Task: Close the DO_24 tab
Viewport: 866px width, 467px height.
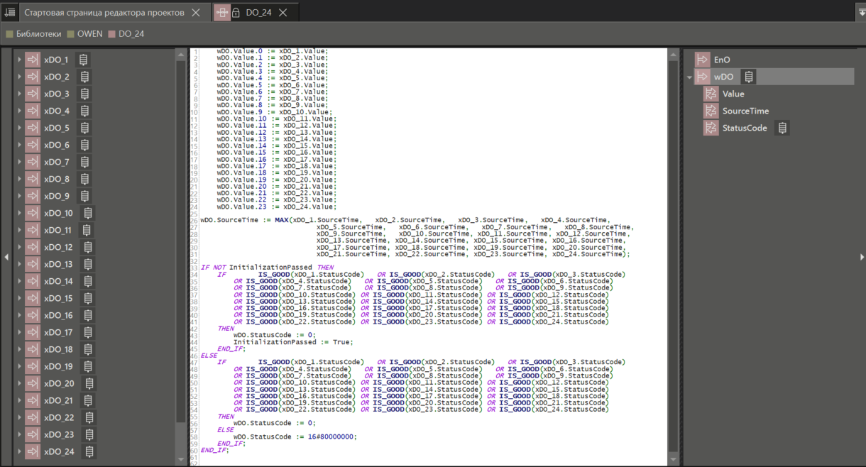Action: [283, 13]
